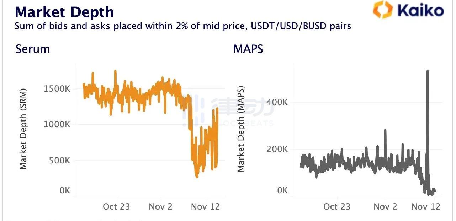Click the 1000K label on Serum axis
456x221 pixels.
tap(57, 124)
